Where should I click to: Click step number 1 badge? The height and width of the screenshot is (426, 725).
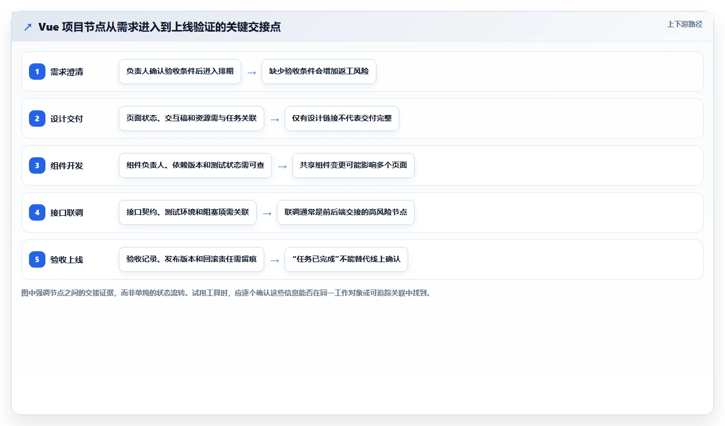[x=37, y=72]
